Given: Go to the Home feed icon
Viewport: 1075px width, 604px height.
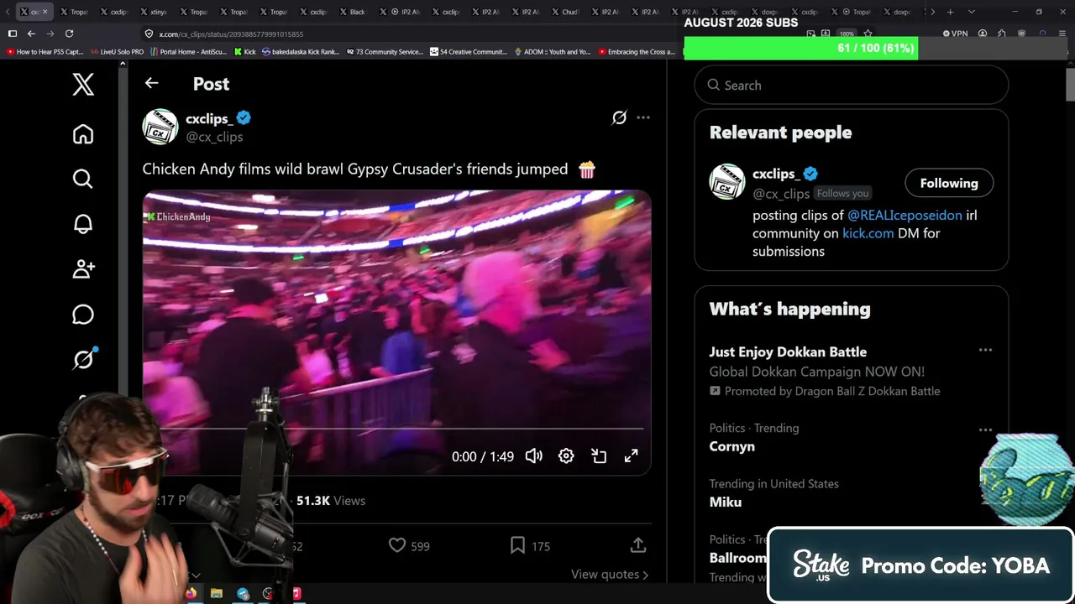Looking at the screenshot, I should pyautogui.click(x=83, y=134).
